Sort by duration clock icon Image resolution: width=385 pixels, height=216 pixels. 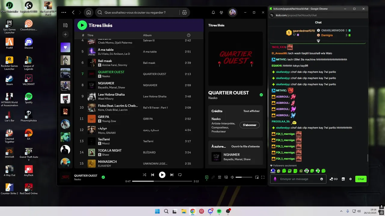point(189,35)
